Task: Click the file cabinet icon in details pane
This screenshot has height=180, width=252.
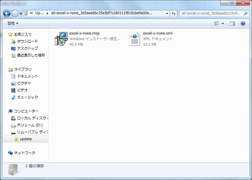Action: 13,170
